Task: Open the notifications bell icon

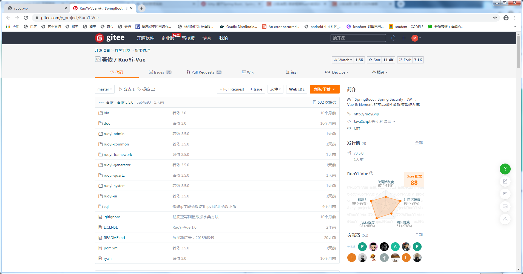Action: coord(393,38)
